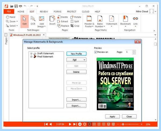The width and height of the screenshot is (161, 131).
Task: Activate the Edit tool in the ribbon
Action: (24, 21)
